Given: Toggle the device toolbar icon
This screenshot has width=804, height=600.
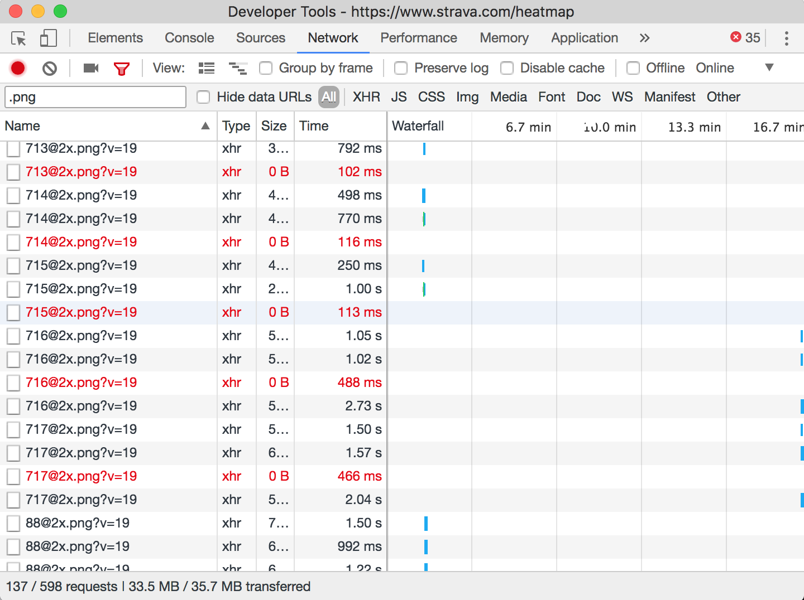Looking at the screenshot, I should 49,38.
